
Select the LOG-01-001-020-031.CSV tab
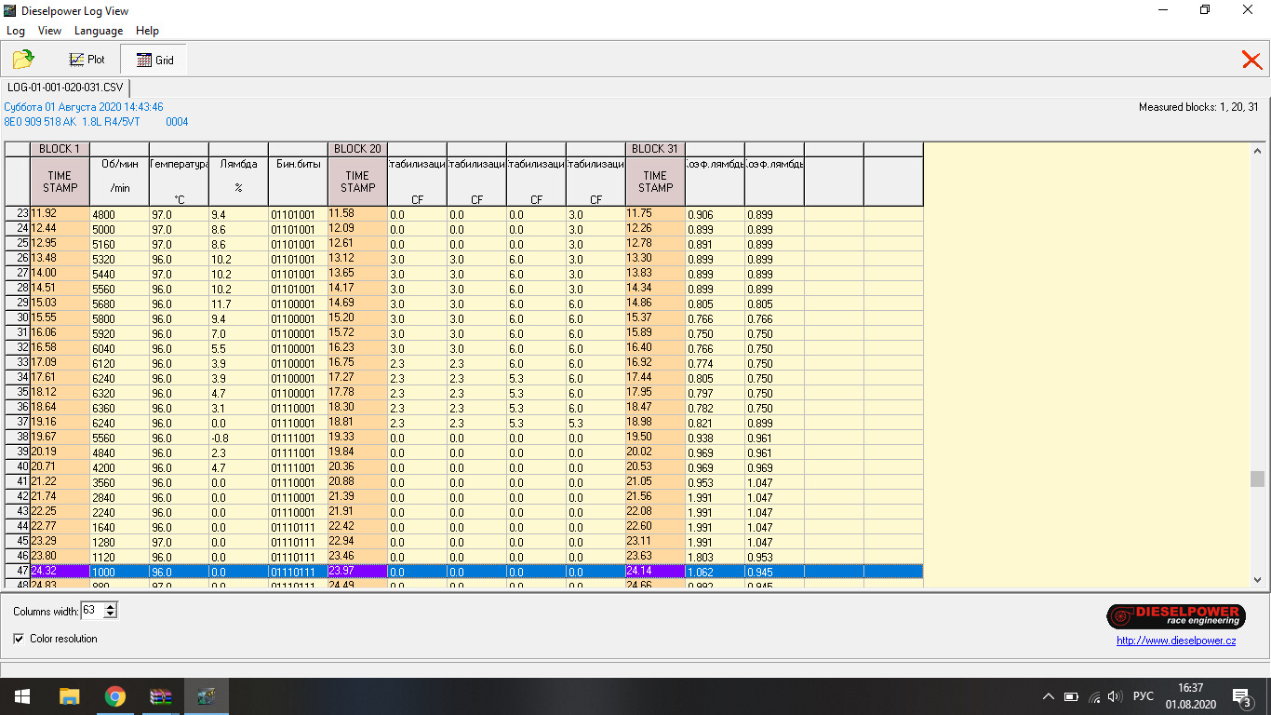65,88
